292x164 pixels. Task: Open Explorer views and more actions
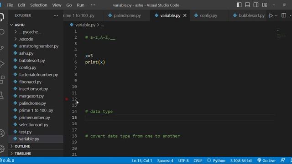(56, 15)
